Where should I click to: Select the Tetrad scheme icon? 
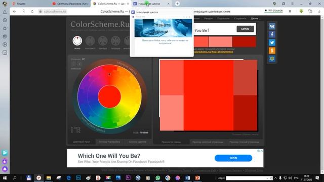[115, 41]
